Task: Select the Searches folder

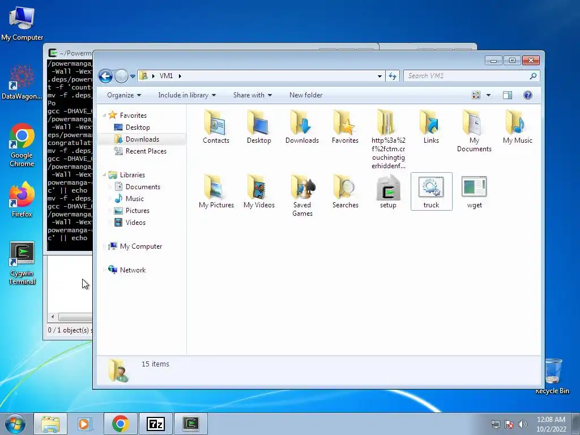Action: pos(345,191)
